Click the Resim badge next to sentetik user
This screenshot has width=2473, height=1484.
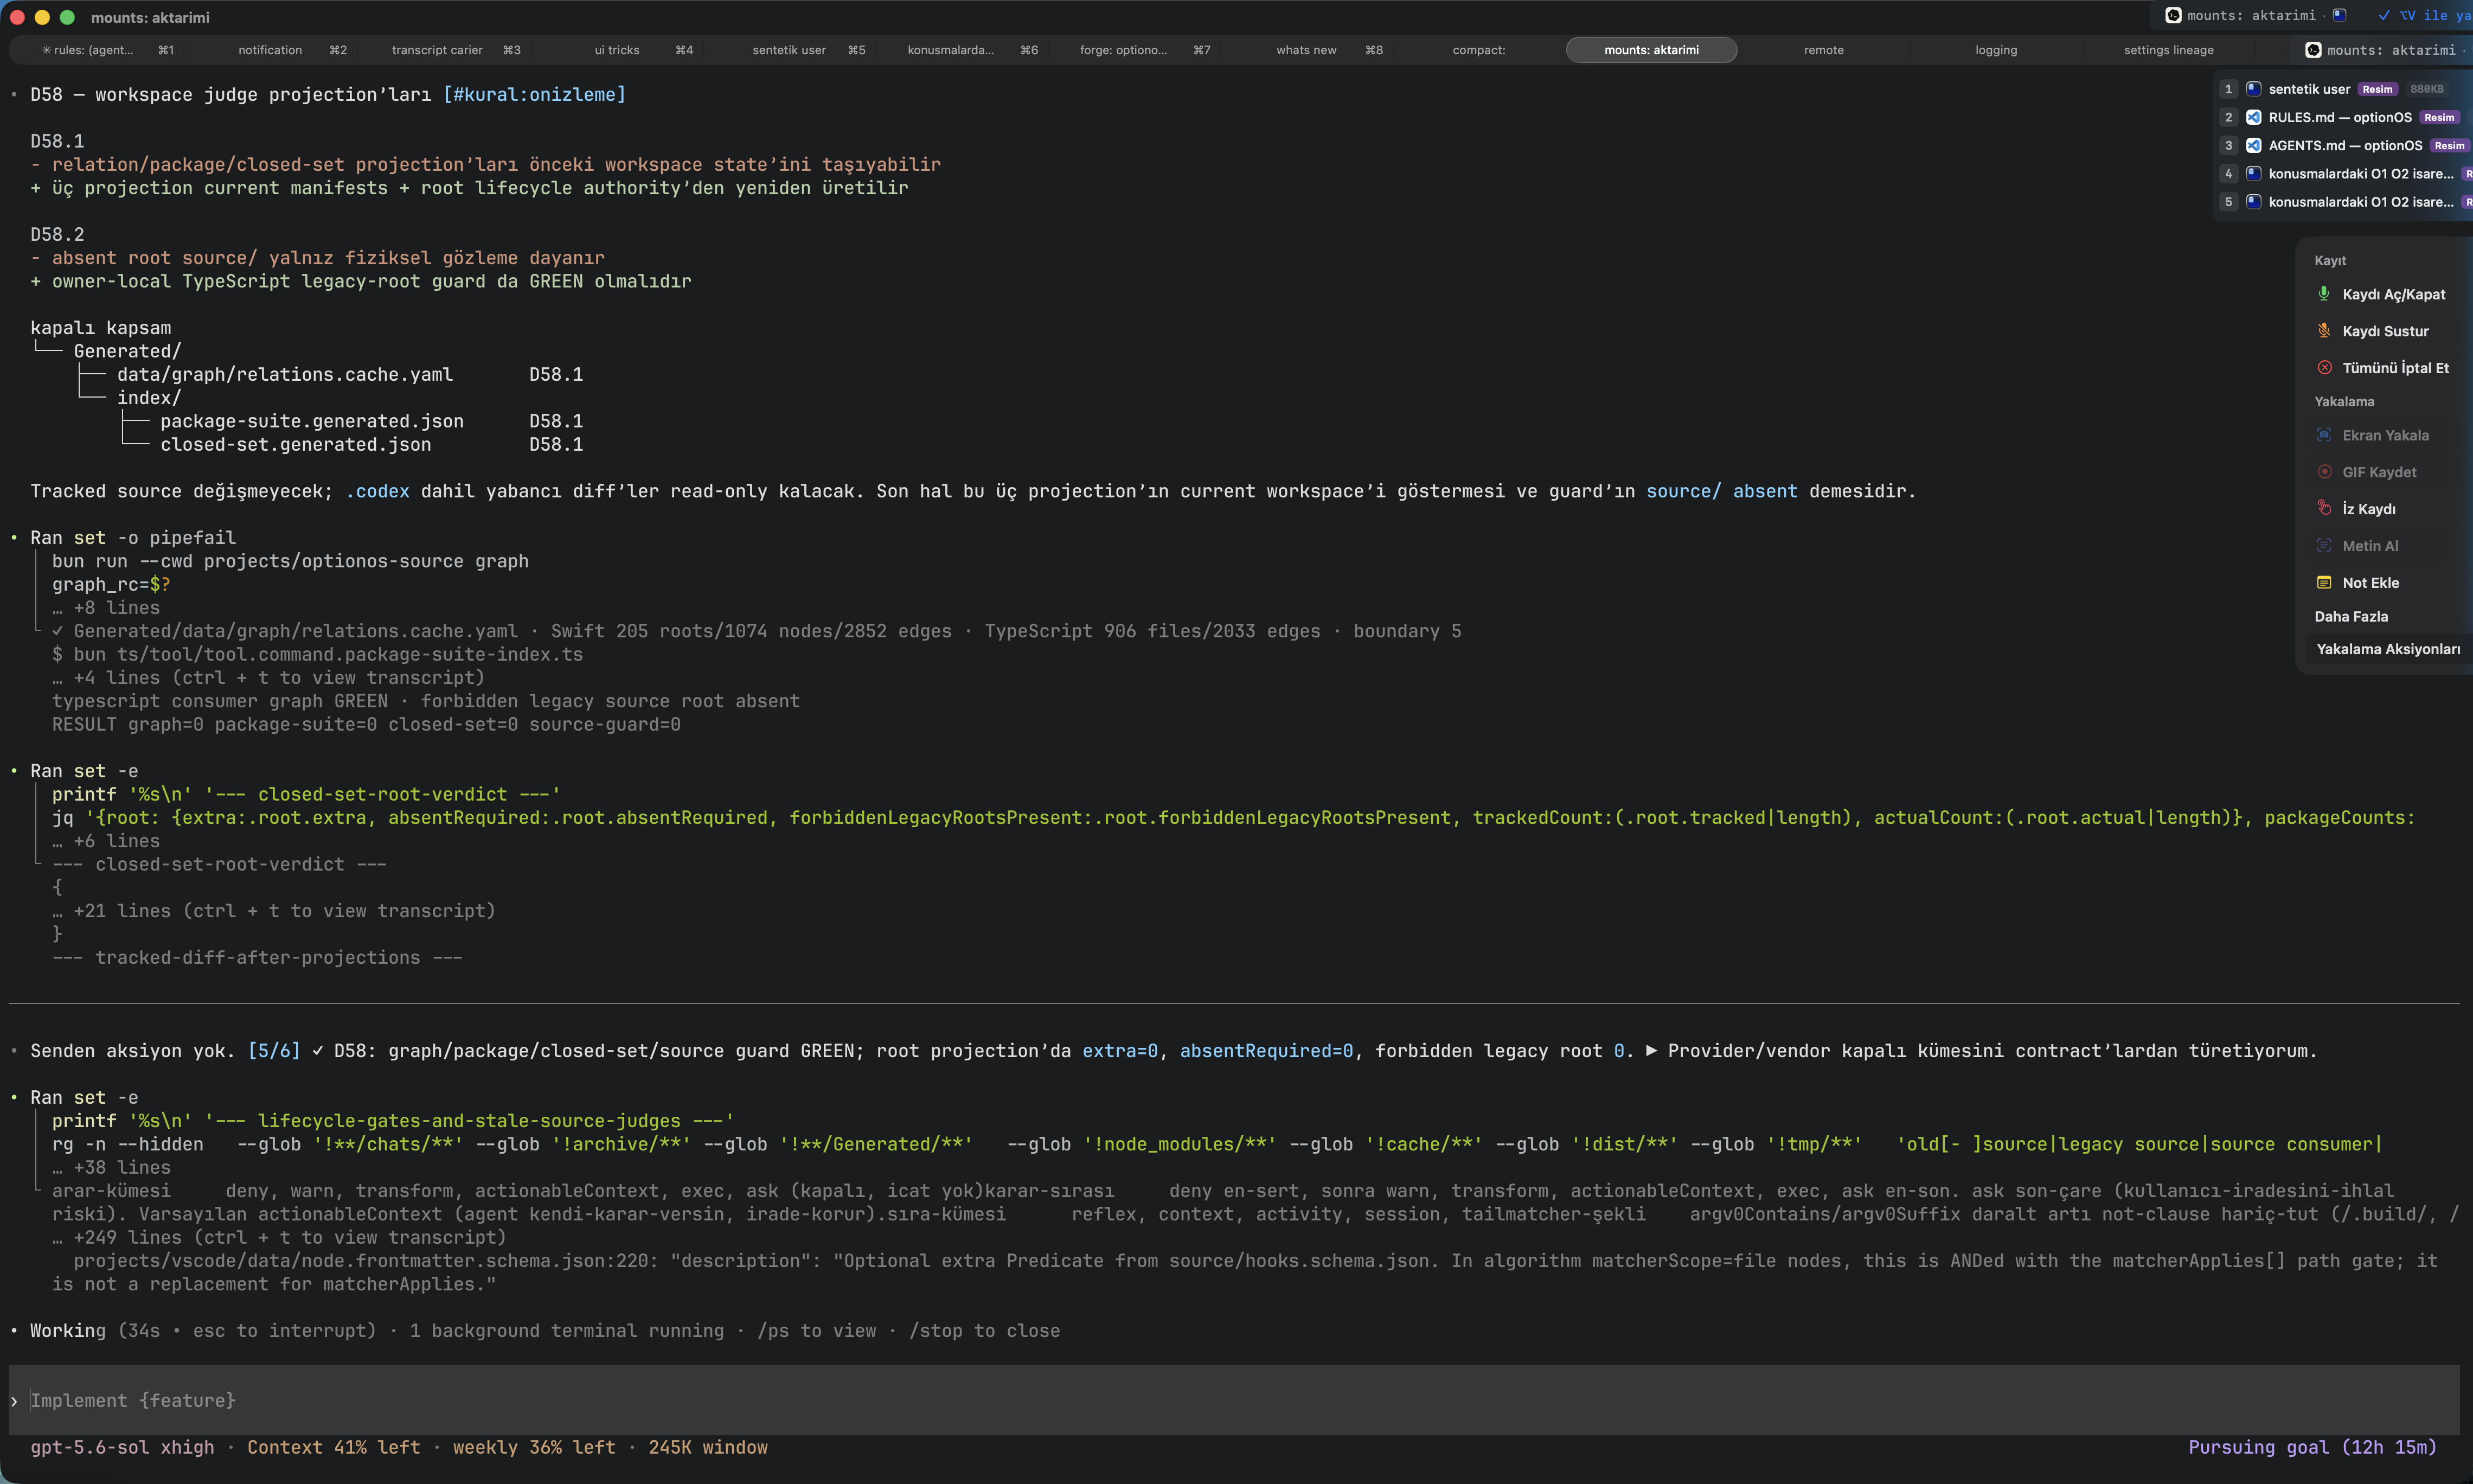[2377, 89]
